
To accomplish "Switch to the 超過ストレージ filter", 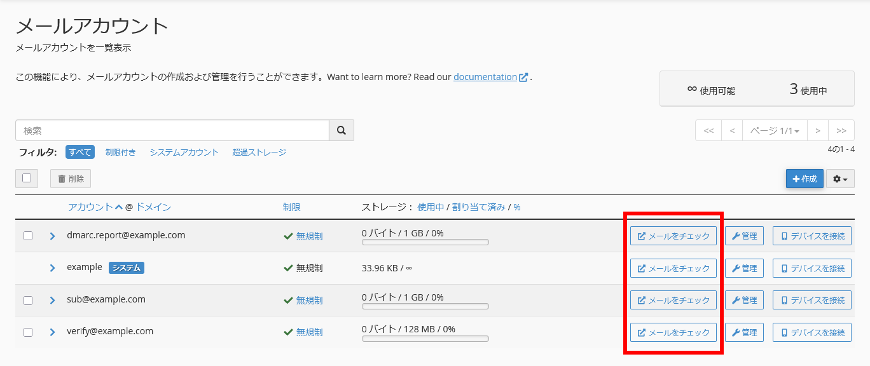I will coord(259,152).
